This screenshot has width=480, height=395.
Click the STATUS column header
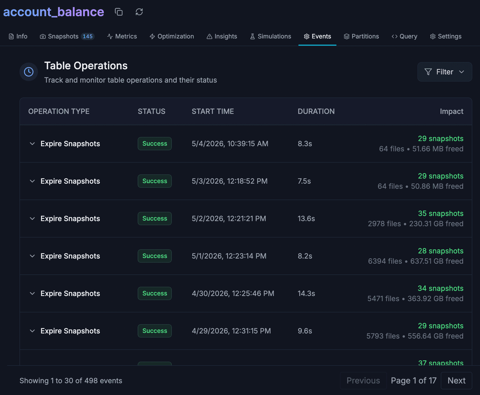(152, 111)
